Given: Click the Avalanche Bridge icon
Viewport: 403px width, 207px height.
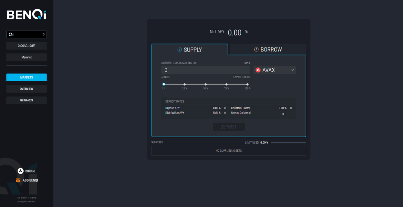Looking at the screenshot, I should pos(20,171).
